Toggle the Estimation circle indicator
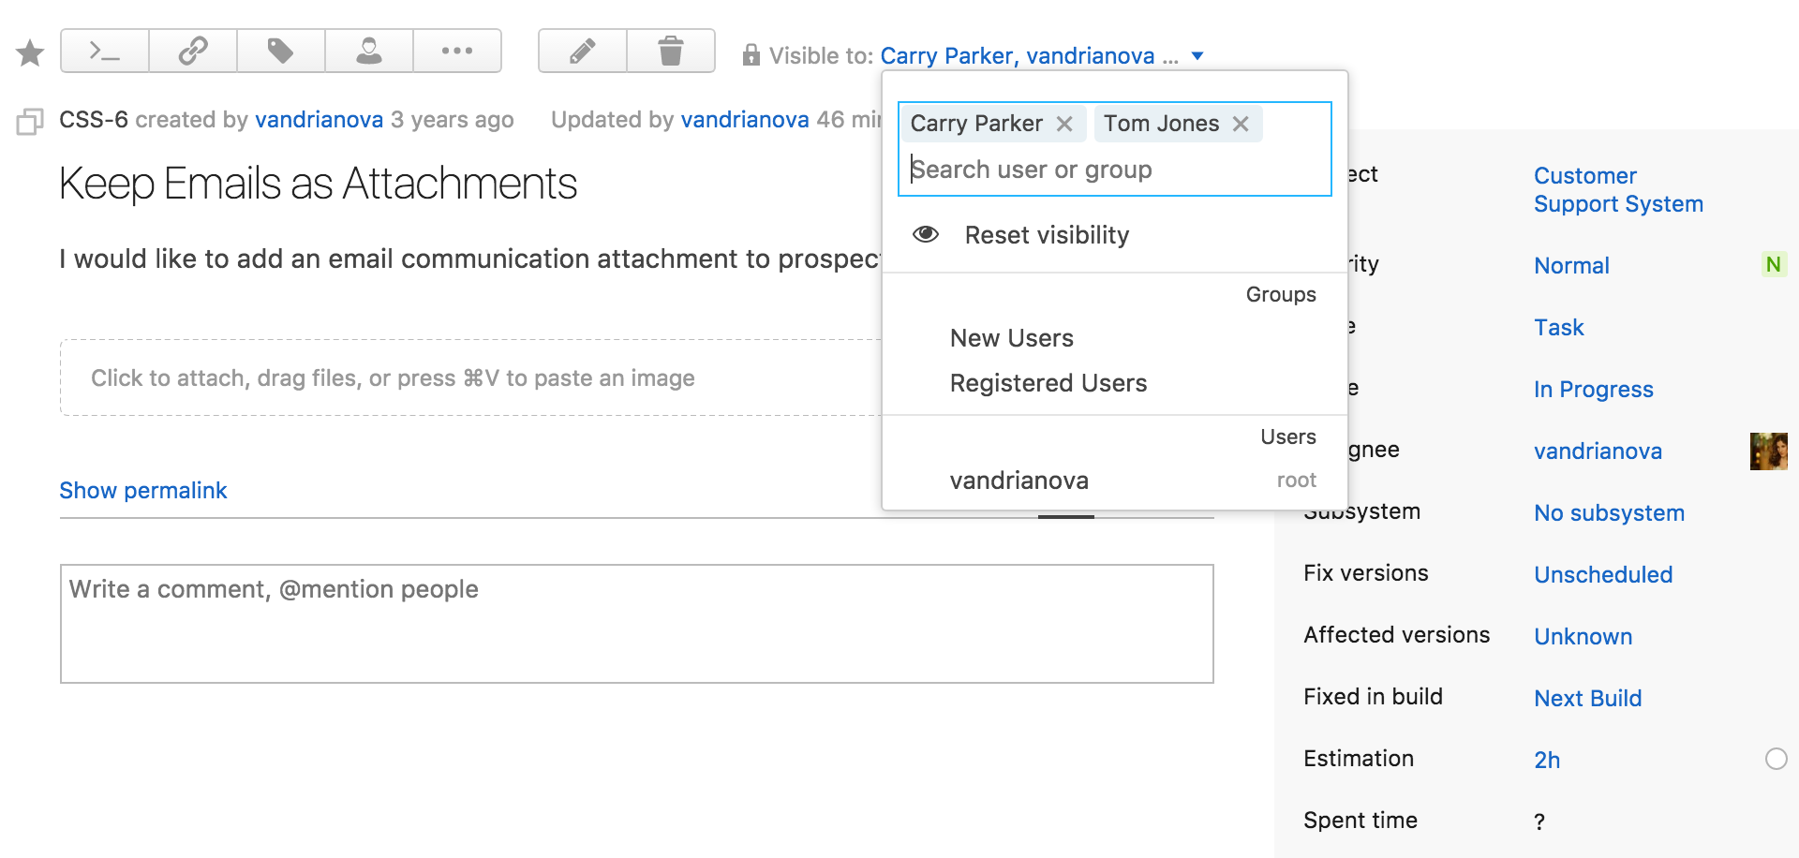 [x=1776, y=759]
